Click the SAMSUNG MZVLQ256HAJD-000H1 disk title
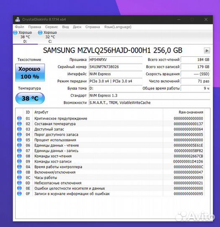Screen dimensions: 220x227 [x=113, y=50]
